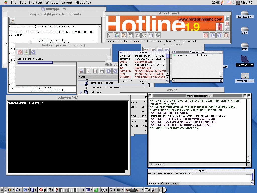
Task: Expand the mklinux folder disclosure triangle
Action: coord(81,92)
